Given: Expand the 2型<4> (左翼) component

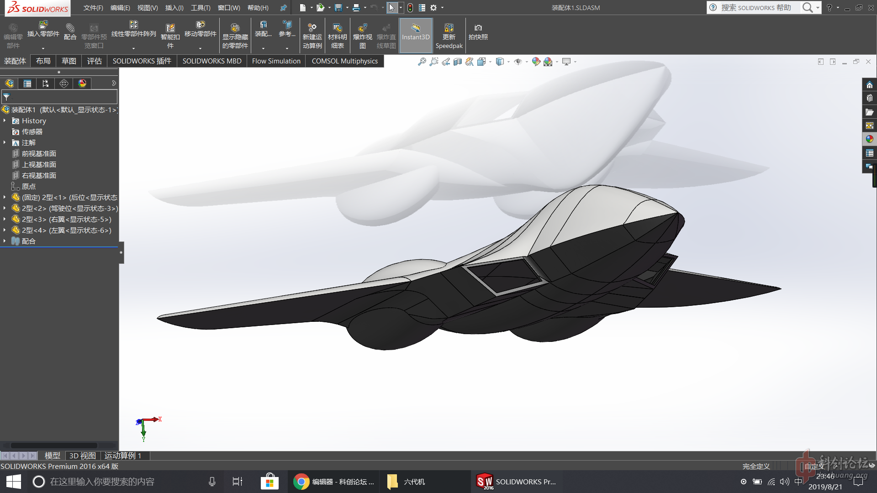Looking at the screenshot, I should tap(5, 230).
